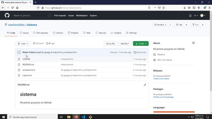Switch to the Security tab

click(x=101, y=33)
